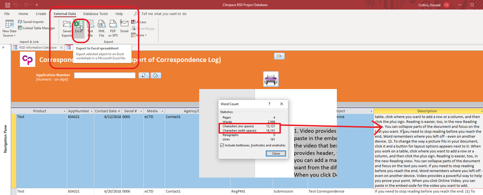Switch to the Home ribbon tab
483x195 pixels.
[23, 14]
